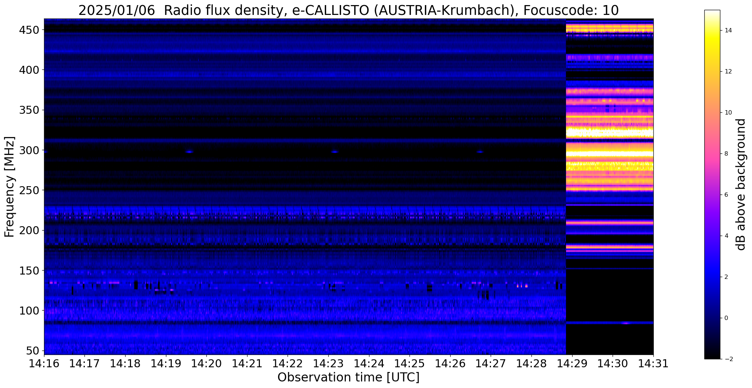Click the 100 frequency tick label
Viewport: 752px width, 388px height.
click(x=29, y=311)
